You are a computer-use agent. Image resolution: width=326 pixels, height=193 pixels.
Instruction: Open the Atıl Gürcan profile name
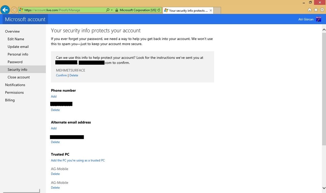[306, 19]
